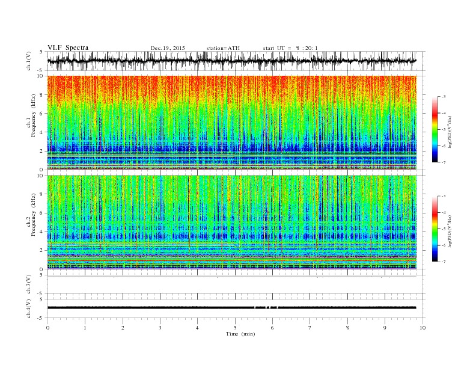Click the "-3" tick on lower colorbar
Viewport: 476px width, 368px height.
tap(444, 196)
